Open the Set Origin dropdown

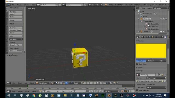pyautogui.click(x=16, y=39)
